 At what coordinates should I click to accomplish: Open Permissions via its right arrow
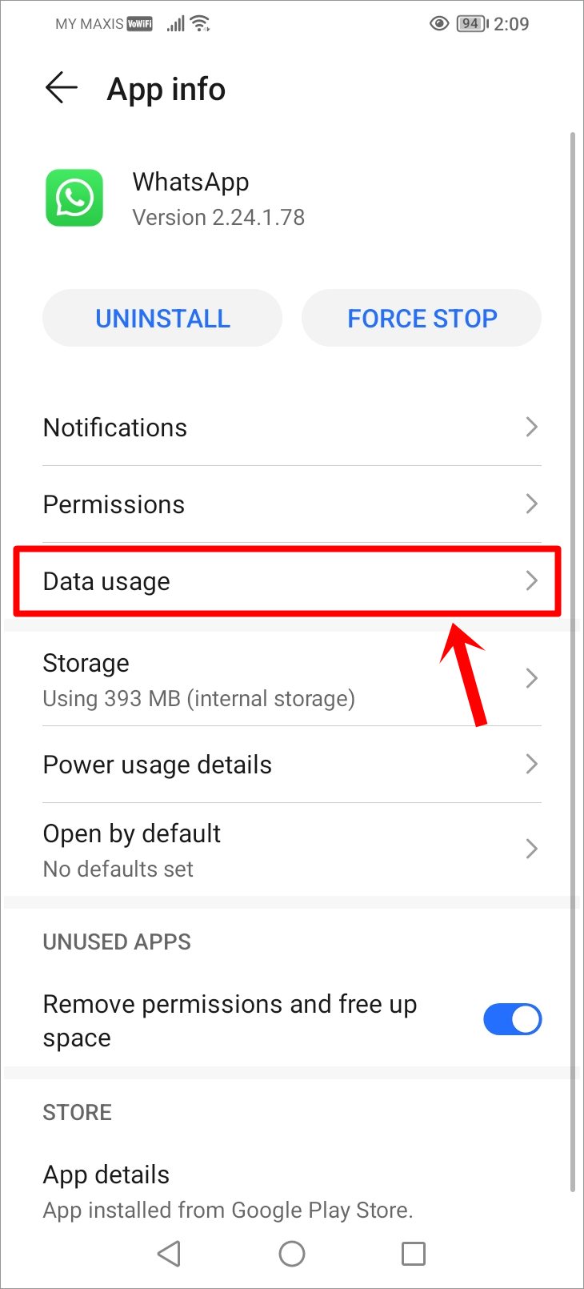tap(531, 504)
